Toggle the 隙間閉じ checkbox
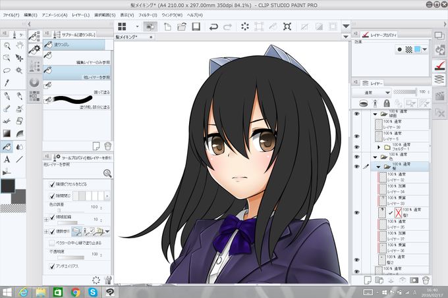This screenshot has height=298, width=448. click(52, 196)
